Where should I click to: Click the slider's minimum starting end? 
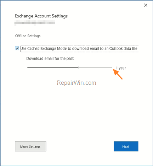click(x=28, y=67)
